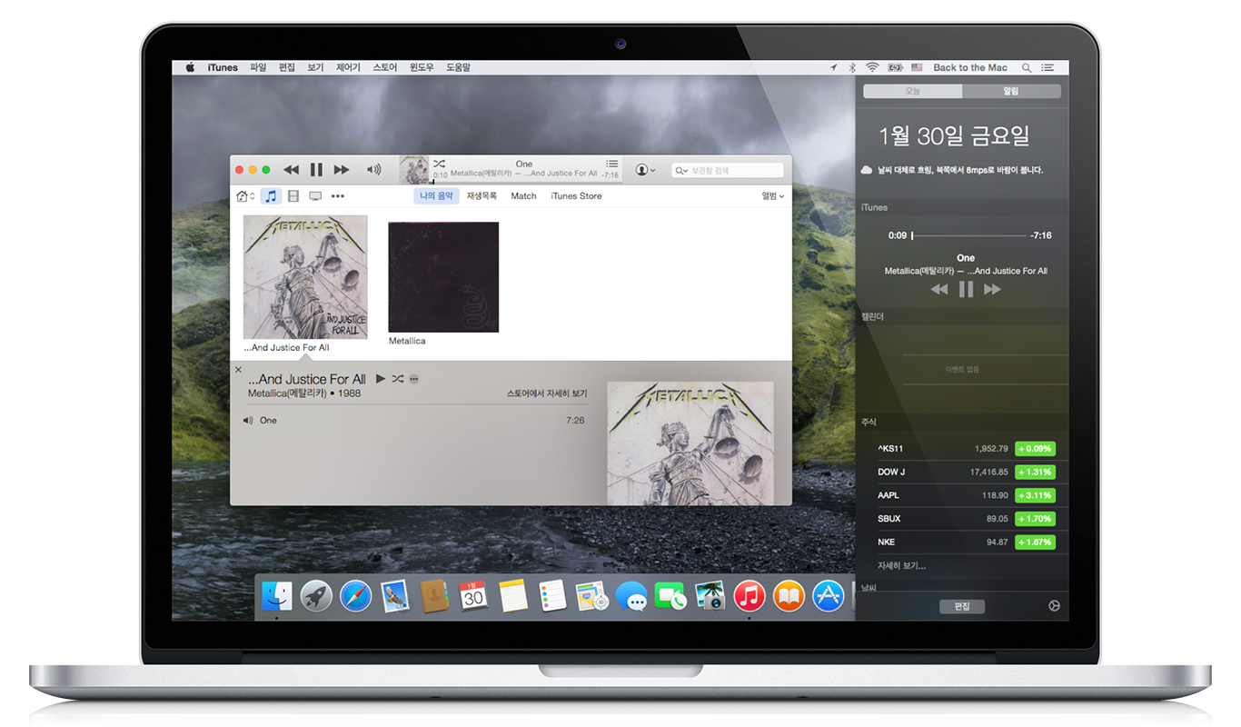The image size is (1241, 727).
Task: Open the App Store from the Dock
Action: click(829, 595)
